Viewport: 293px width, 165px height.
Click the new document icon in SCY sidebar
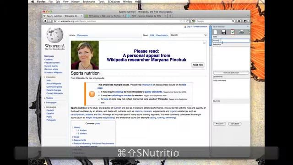click(x=215, y=32)
